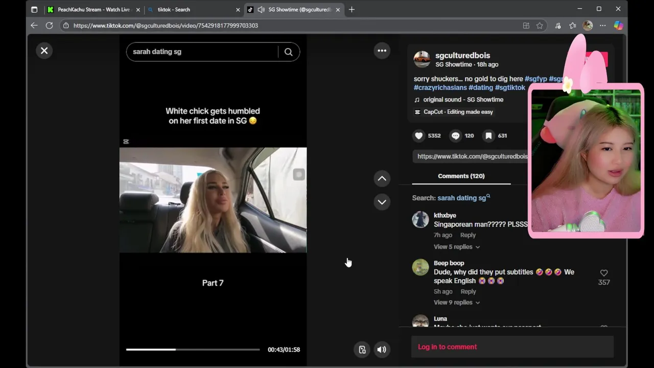Reply to kthxbye's comment
Screen dimensions: 654x368
pyautogui.click(x=468, y=235)
